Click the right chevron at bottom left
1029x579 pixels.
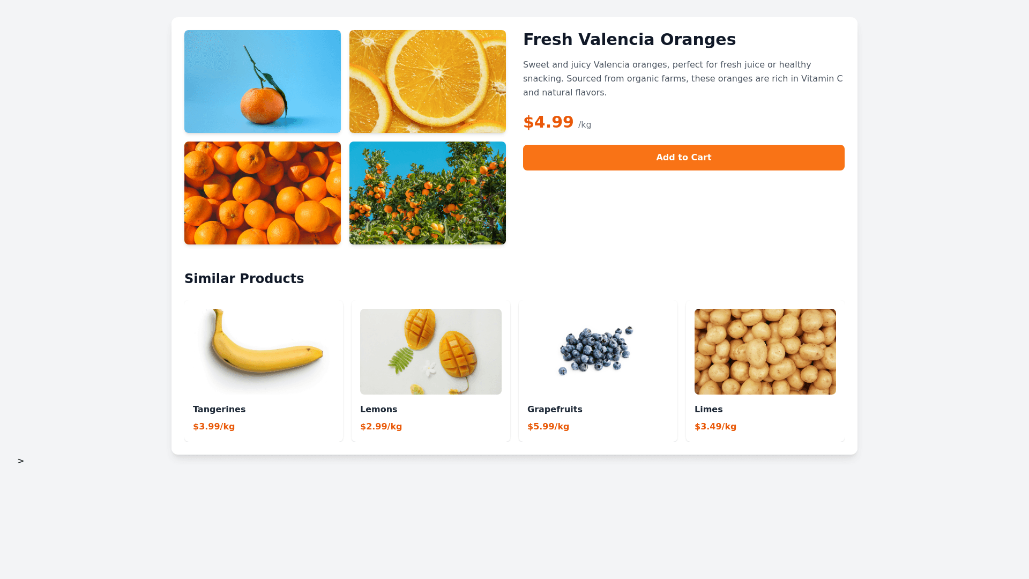tap(20, 461)
